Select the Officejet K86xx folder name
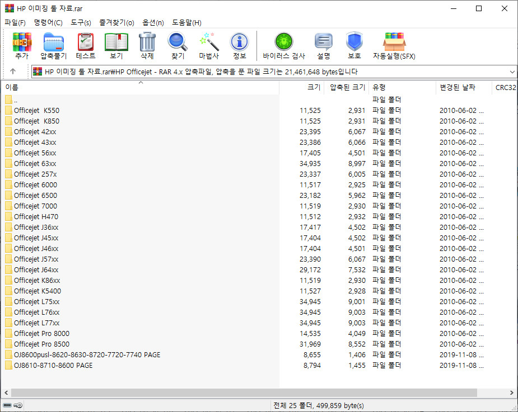Image resolution: width=518 pixels, height=412 pixels. pyautogui.click(x=37, y=281)
